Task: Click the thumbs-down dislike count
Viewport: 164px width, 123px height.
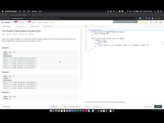Action: [x=15, y=34]
